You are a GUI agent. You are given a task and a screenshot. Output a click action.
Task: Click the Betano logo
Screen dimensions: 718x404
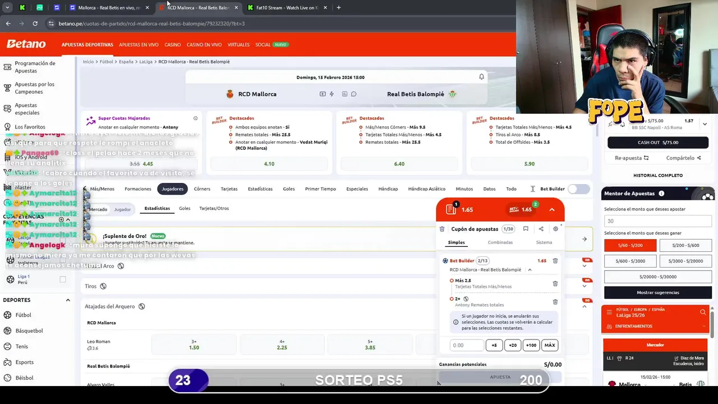(26, 44)
